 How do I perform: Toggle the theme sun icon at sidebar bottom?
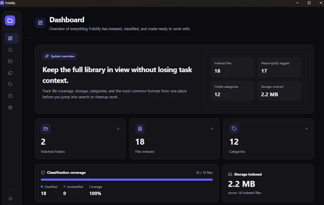[x=11, y=199]
